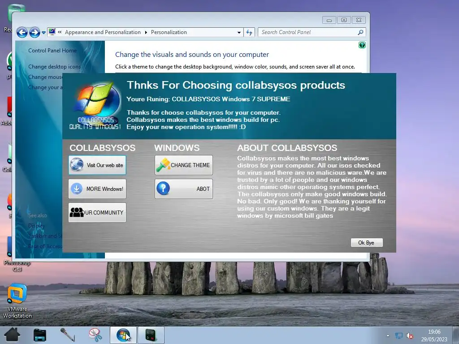Click the download arrow icon on MORE Windows
459x344 pixels.
77,189
